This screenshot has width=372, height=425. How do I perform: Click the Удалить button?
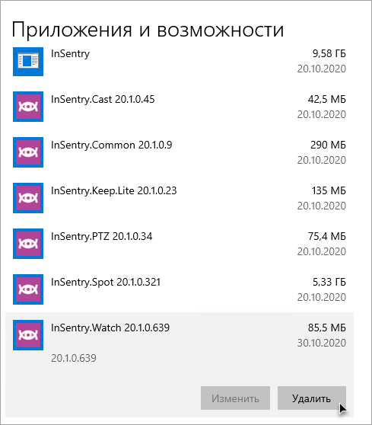[x=312, y=398]
